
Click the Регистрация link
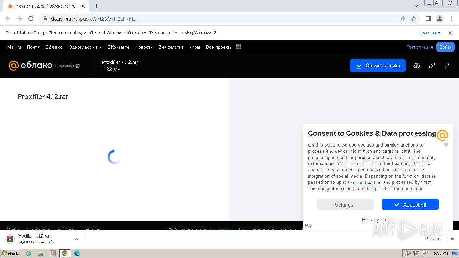(420, 47)
